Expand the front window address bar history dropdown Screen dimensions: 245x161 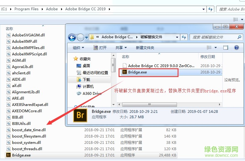[x=177, y=37]
